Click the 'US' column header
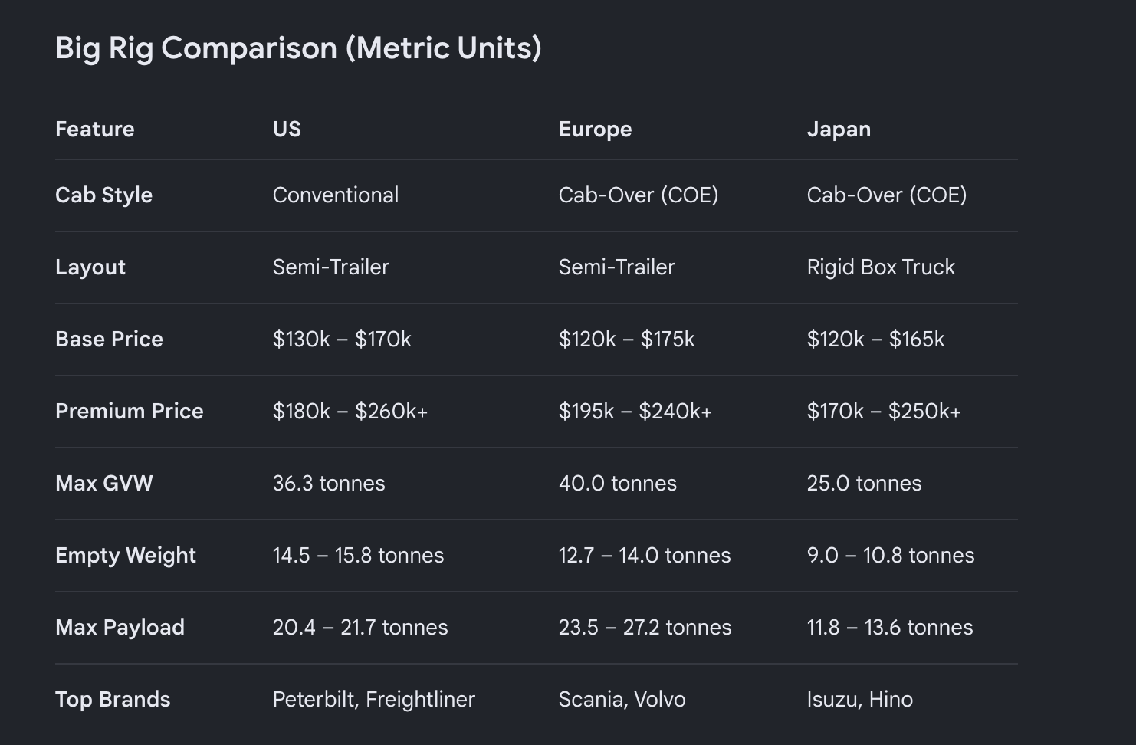The height and width of the screenshot is (745, 1136). point(287,129)
